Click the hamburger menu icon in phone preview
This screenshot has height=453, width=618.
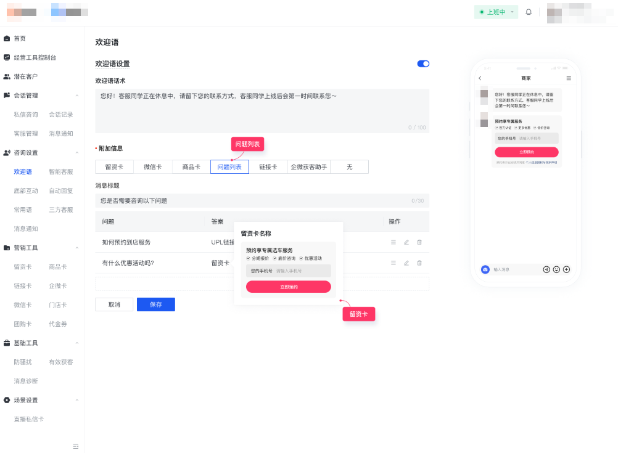[x=569, y=78]
